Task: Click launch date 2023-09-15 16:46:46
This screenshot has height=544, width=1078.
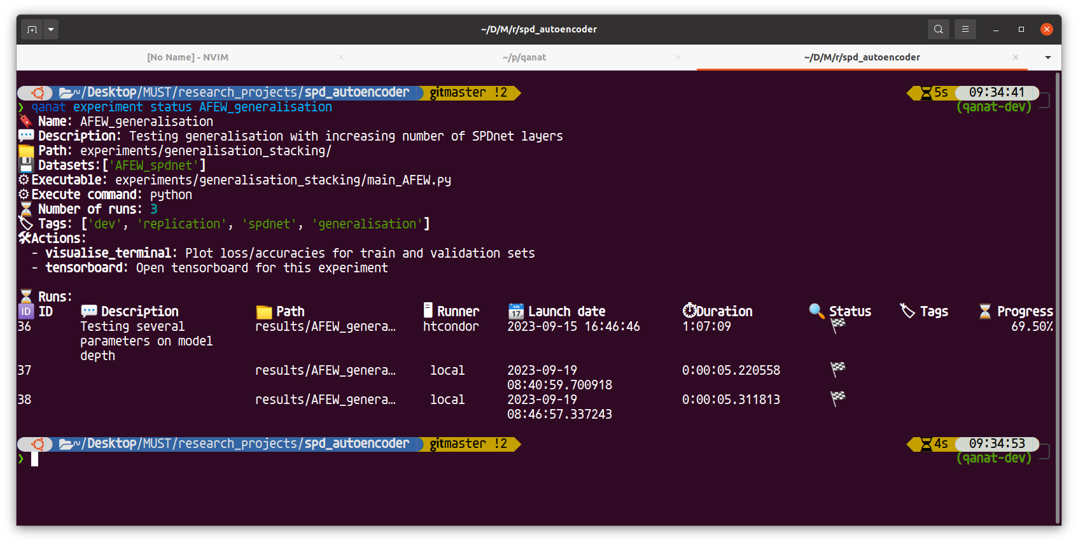Action: (x=573, y=326)
